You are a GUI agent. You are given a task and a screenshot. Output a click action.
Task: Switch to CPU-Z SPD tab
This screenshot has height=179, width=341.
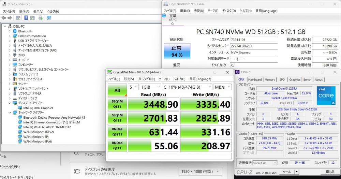(x=282, y=79)
